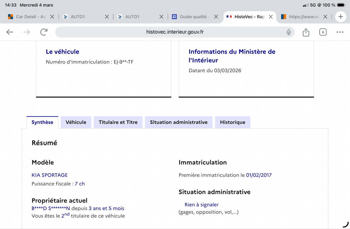Open the tab overview showing 6 tabs
This screenshot has width=350, height=229.
323,32
